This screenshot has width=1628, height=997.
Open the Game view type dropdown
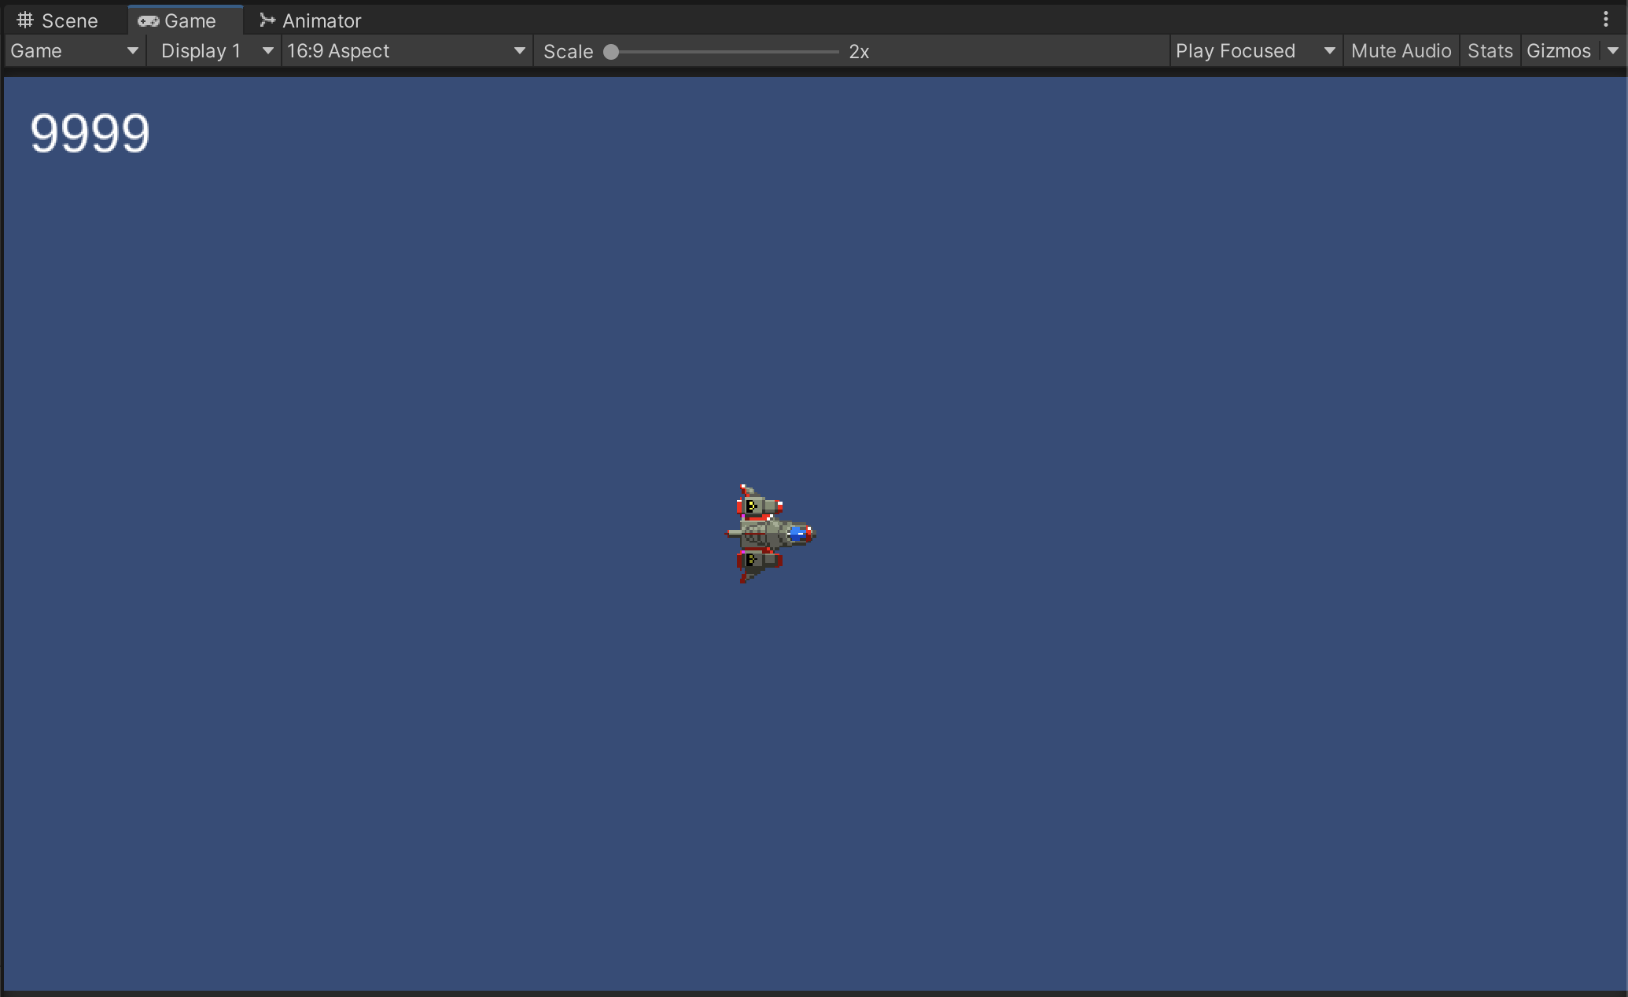pos(75,51)
